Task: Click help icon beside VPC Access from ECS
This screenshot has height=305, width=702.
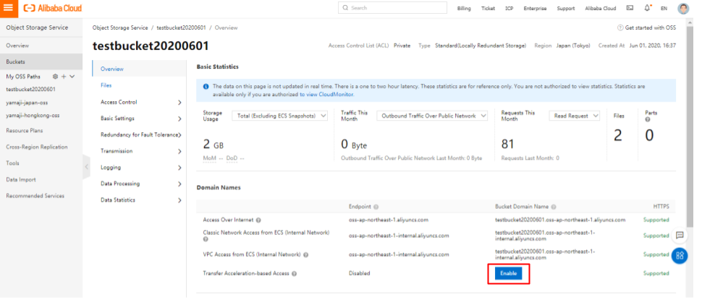Action: pos(306,255)
